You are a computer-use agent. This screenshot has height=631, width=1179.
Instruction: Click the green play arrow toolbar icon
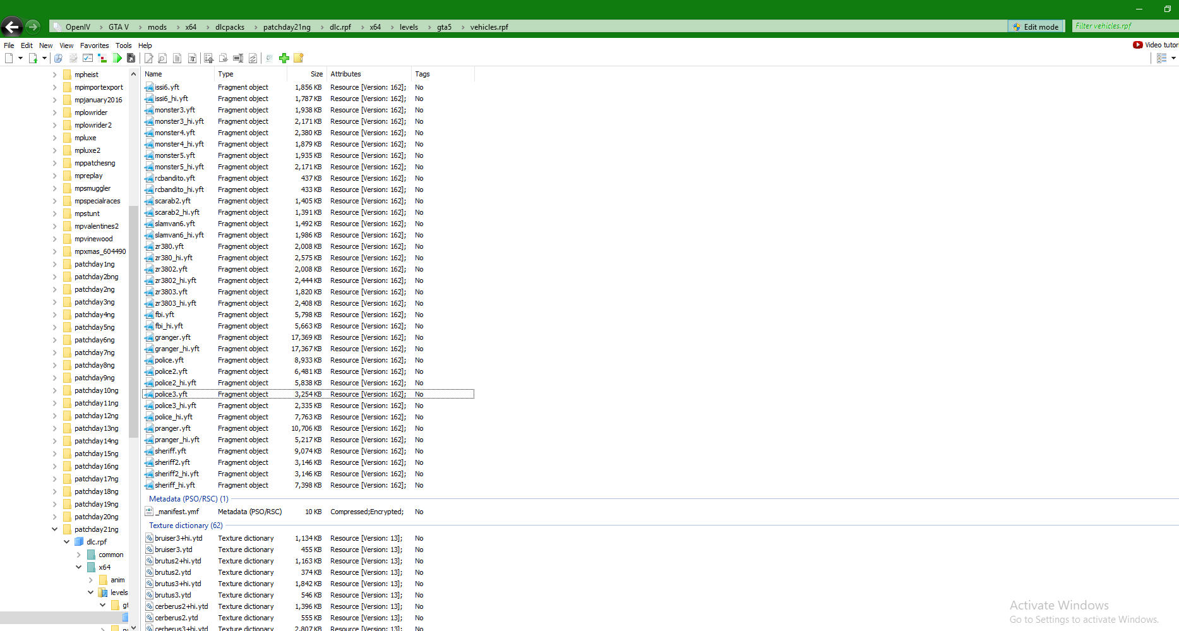pyautogui.click(x=117, y=58)
